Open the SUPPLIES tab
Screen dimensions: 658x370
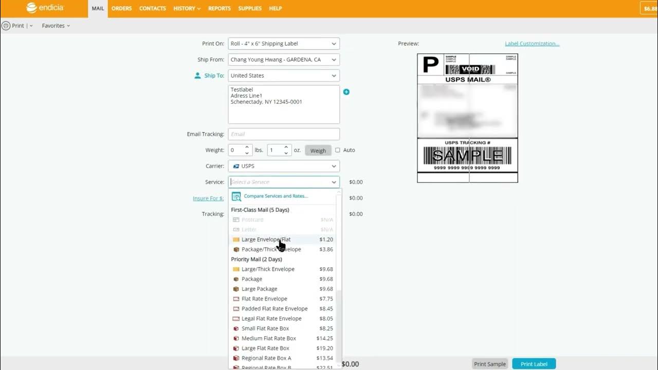[250, 8]
